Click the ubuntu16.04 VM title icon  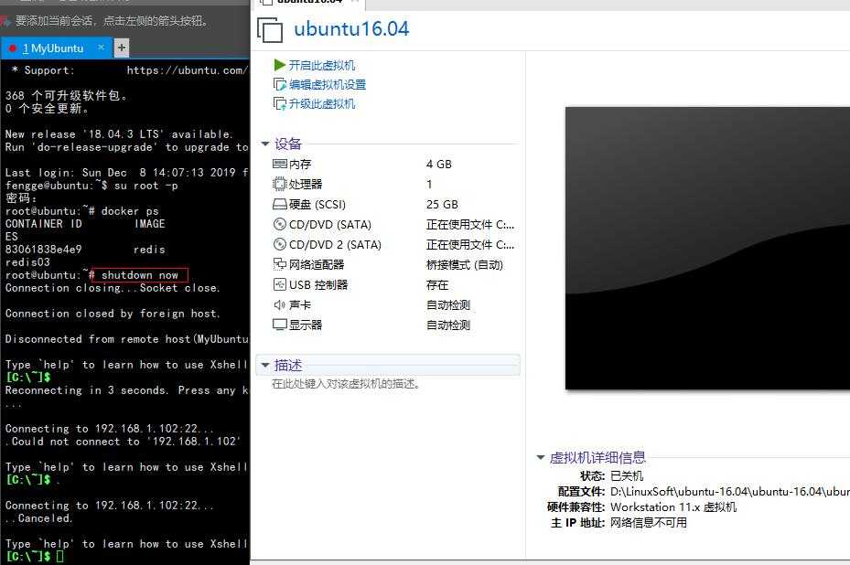[270, 30]
